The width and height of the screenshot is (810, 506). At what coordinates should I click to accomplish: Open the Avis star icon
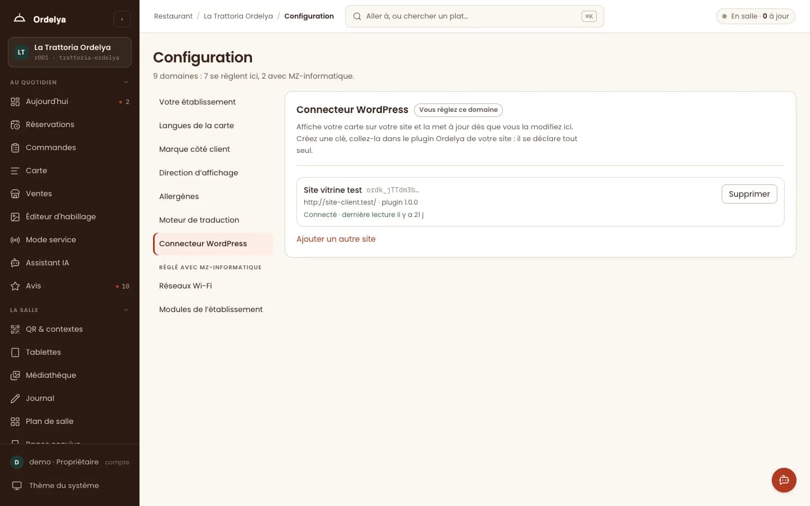pyautogui.click(x=15, y=286)
